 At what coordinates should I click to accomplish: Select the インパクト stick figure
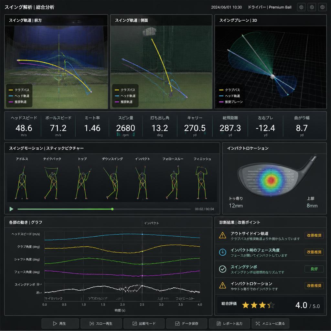pyautogui.click(x=142, y=183)
